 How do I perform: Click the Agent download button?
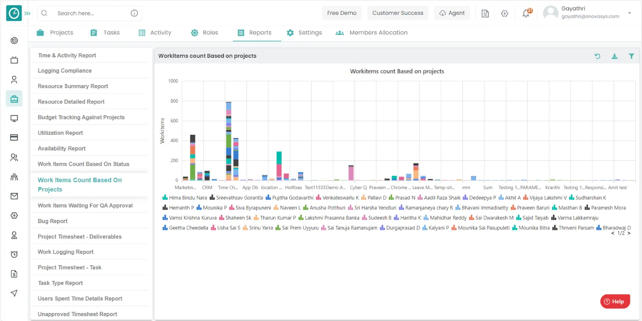click(452, 13)
